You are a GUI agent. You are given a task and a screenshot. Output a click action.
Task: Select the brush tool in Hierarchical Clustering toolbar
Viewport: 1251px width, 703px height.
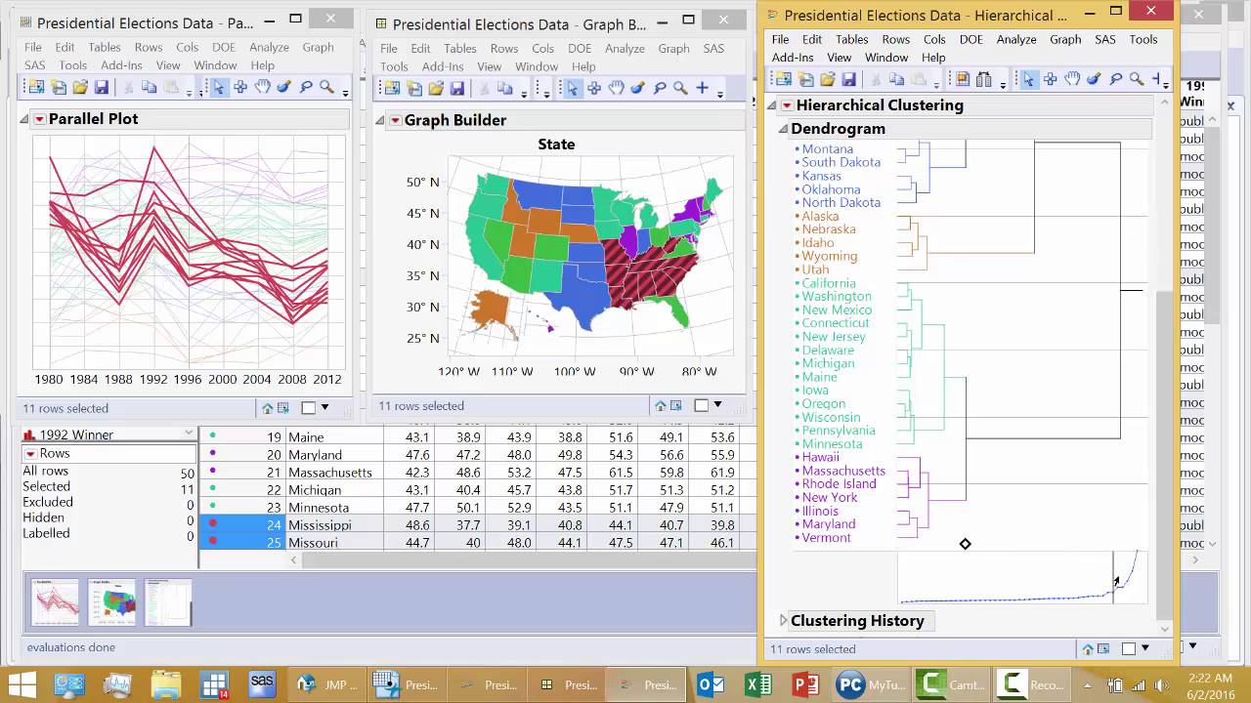point(1094,79)
